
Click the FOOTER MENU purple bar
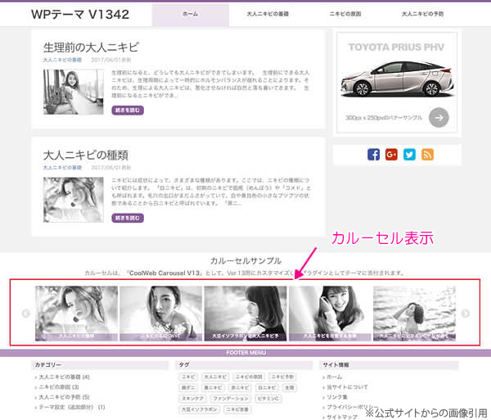tap(245, 353)
